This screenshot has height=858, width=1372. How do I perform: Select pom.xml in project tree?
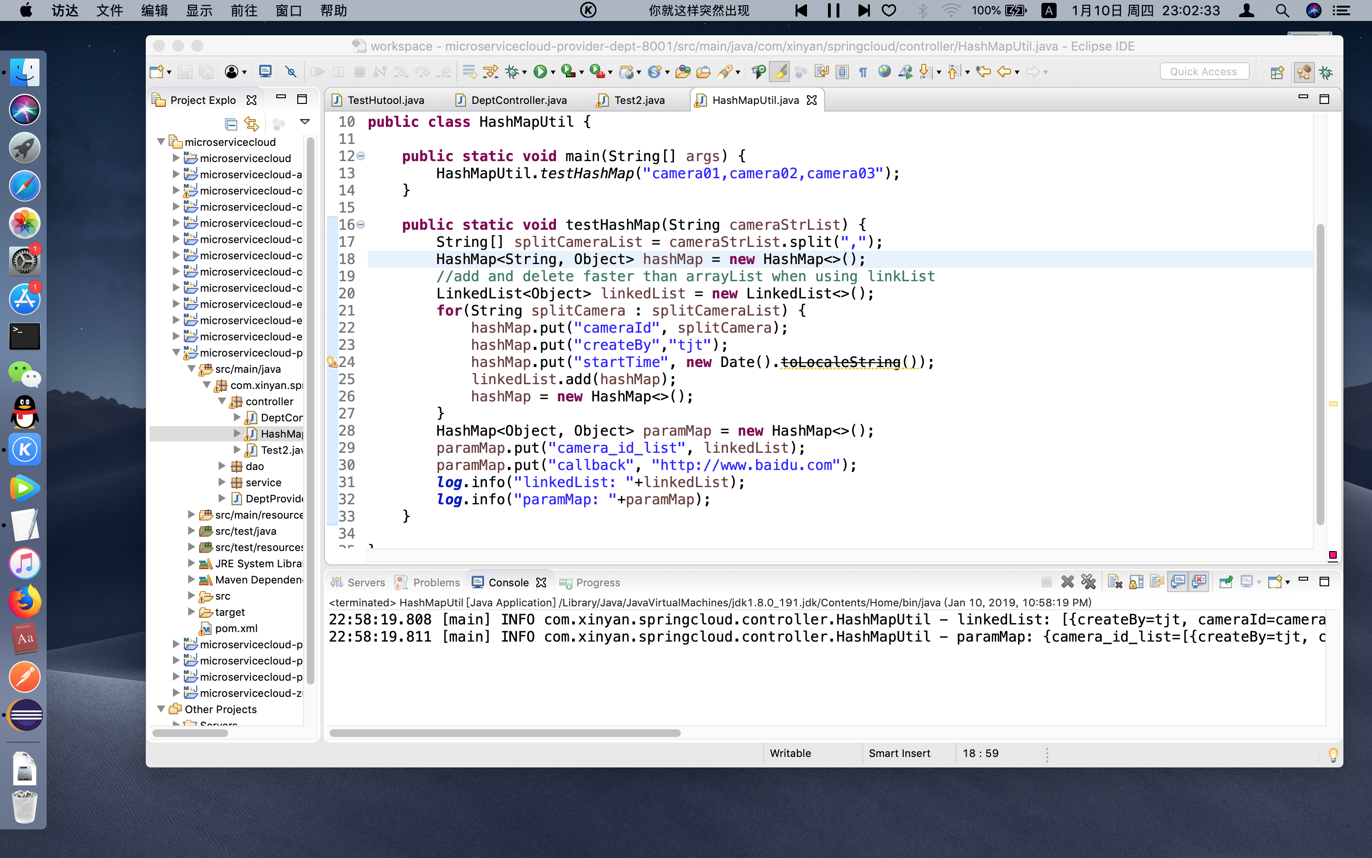[x=236, y=628]
